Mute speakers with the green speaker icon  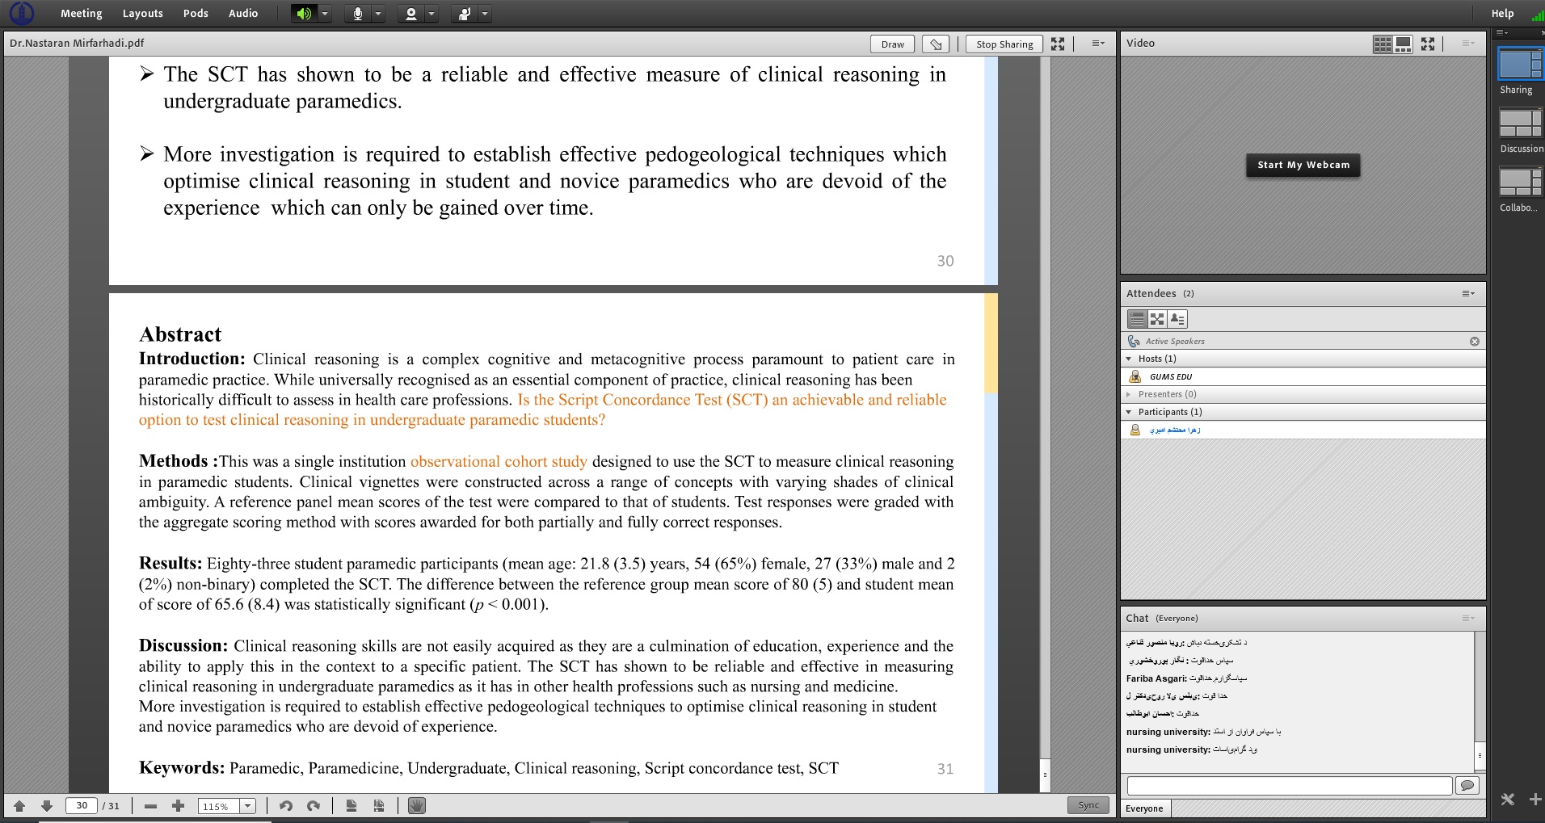point(303,14)
